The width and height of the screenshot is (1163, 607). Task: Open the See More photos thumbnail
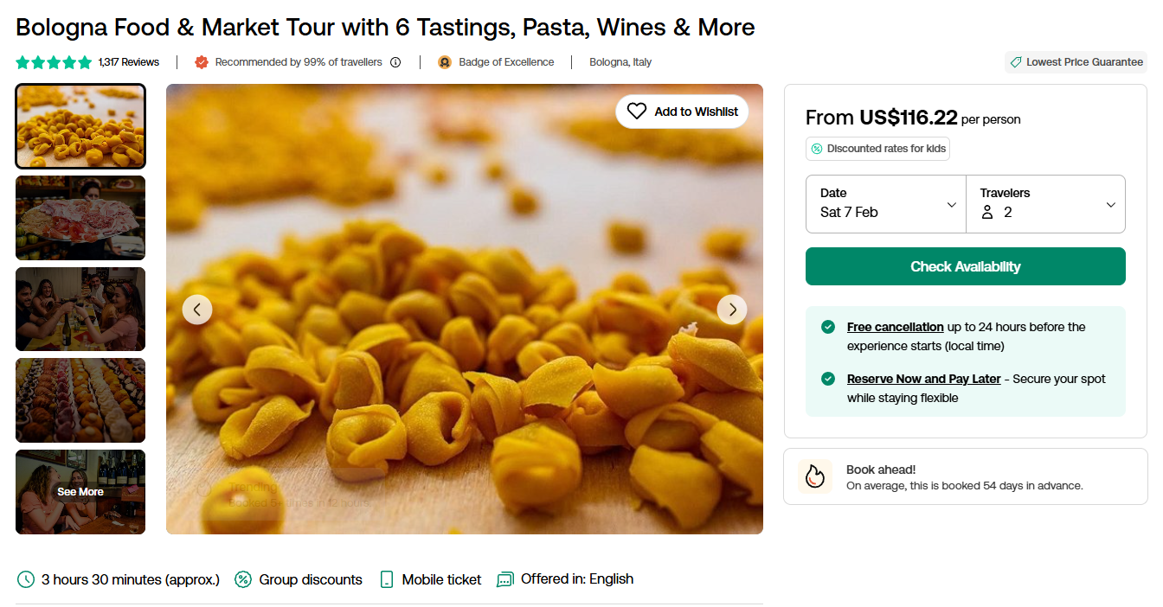tap(80, 492)
